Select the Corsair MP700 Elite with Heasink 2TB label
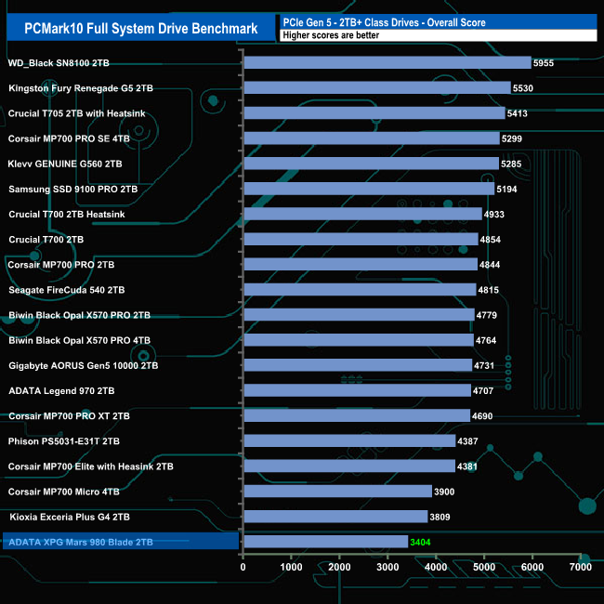Screen dimensions: 604x604 point(90,466)
